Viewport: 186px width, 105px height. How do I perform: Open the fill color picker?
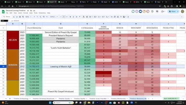(x=84, y=17)
